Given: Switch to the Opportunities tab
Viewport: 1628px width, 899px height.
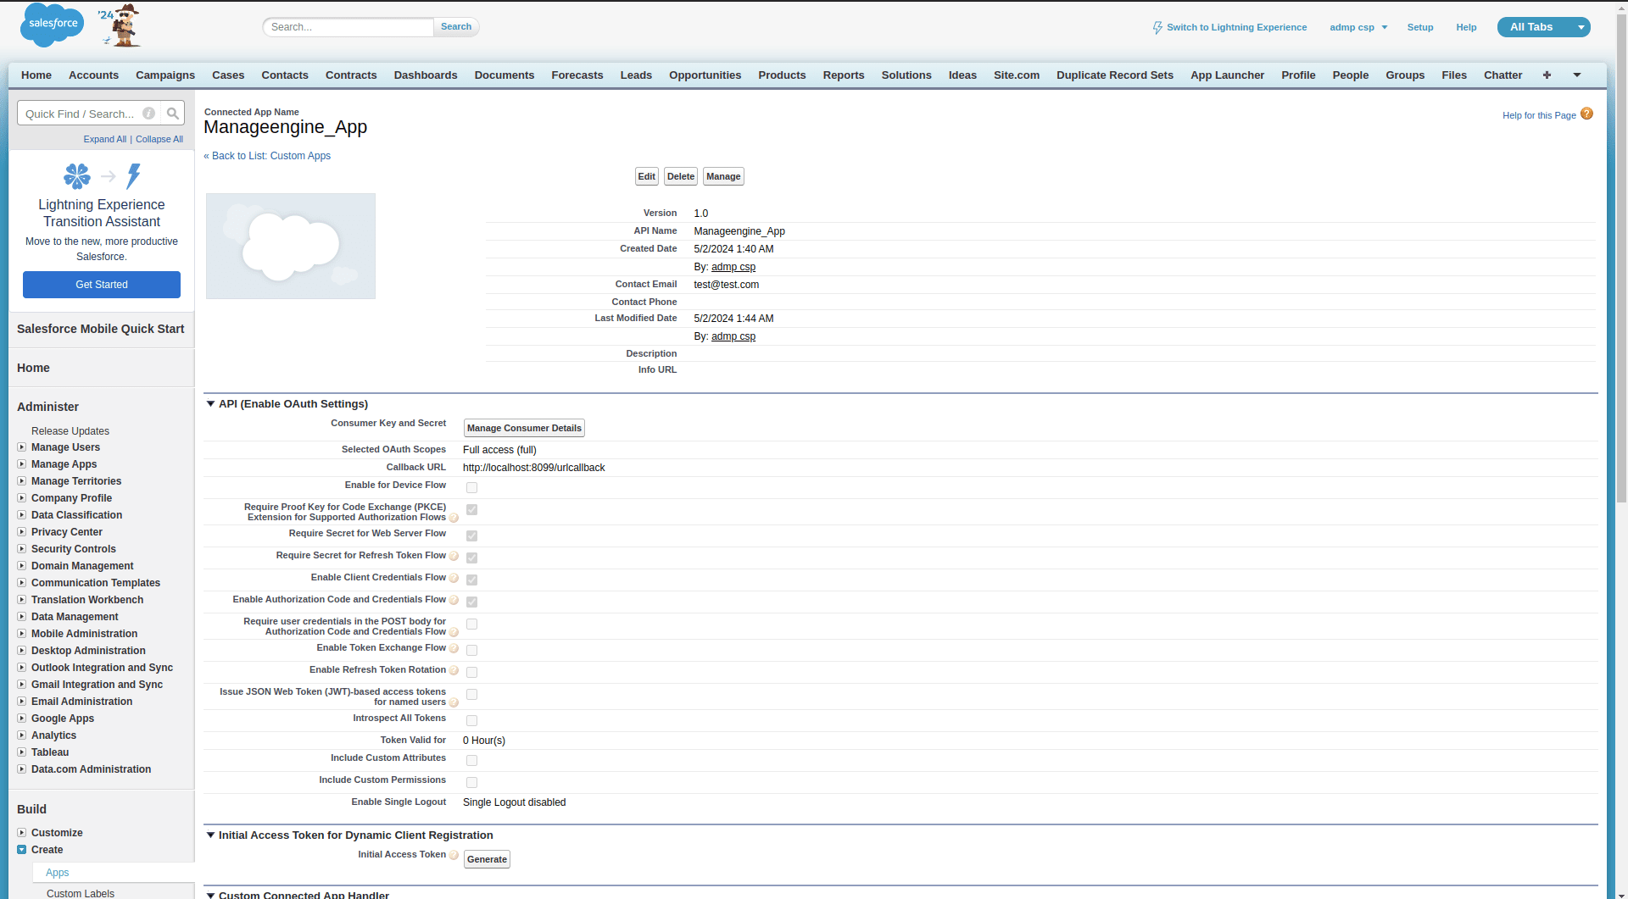Looking at the screenshot, I should pyautogui.click(x=705, y=75).
